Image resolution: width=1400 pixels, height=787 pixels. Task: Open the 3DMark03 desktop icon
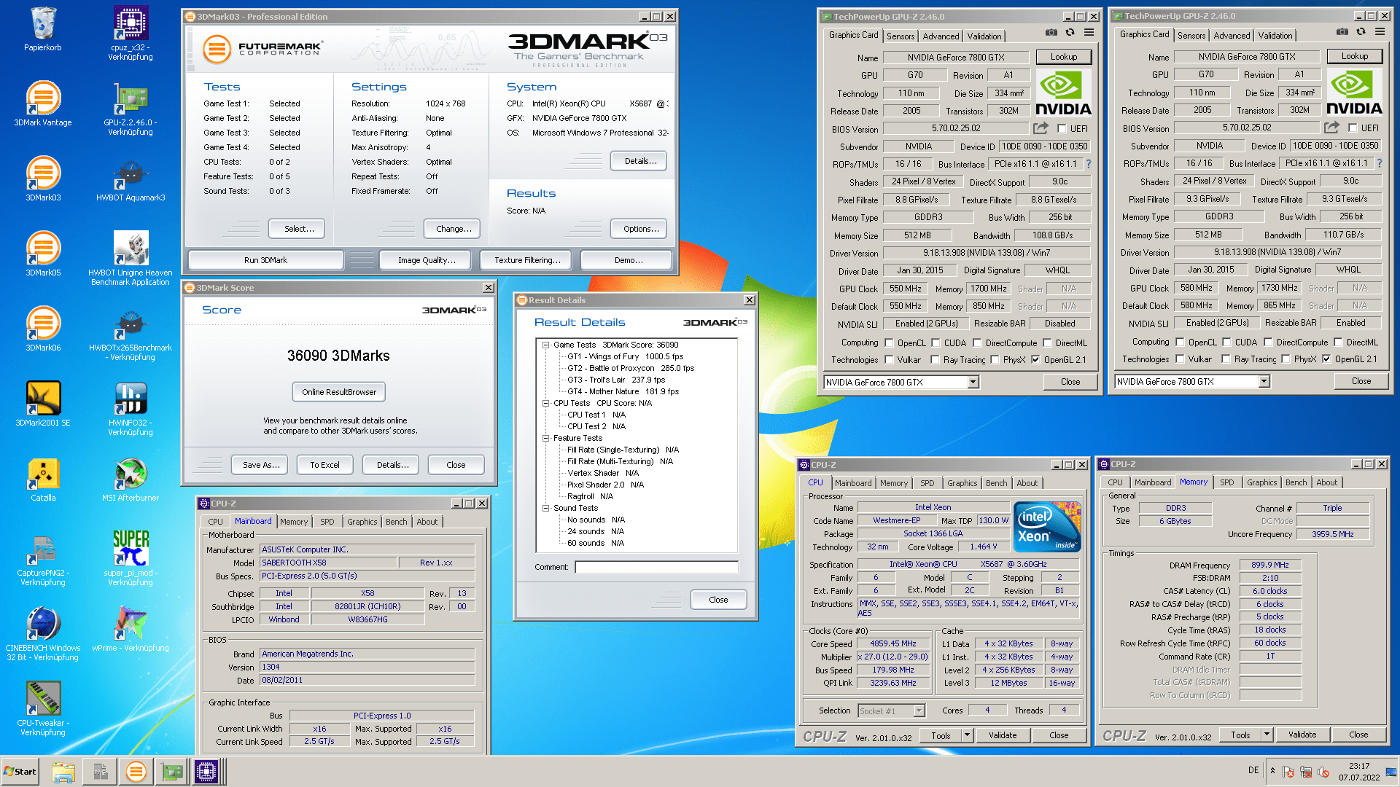coord(43,179)
